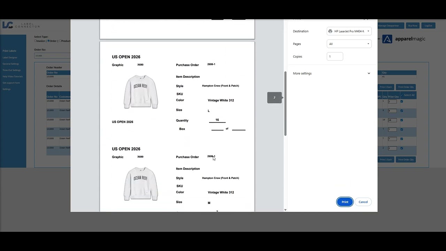Click the Order Header order number 101888
This screenshot has height=251, width=446.
click(x=50, y=76)
